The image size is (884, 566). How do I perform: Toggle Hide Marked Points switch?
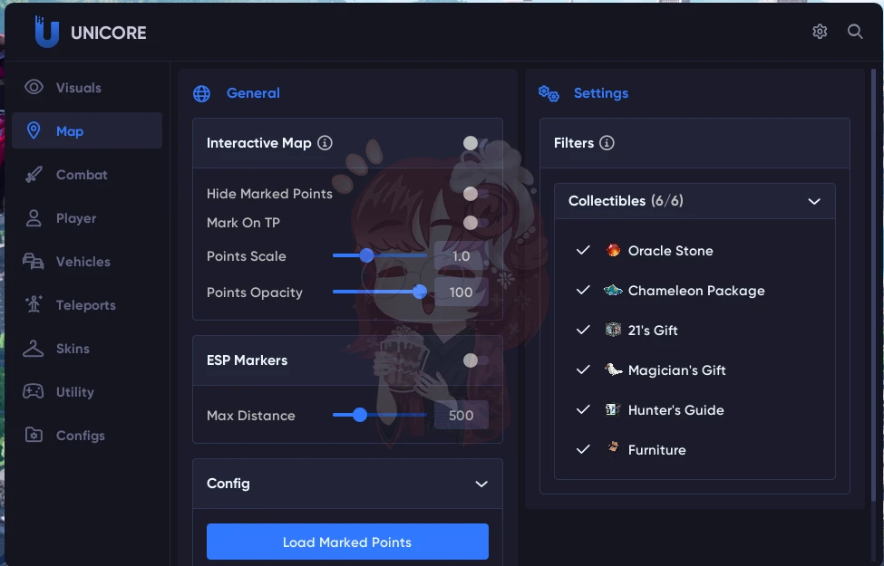[475, 194]
